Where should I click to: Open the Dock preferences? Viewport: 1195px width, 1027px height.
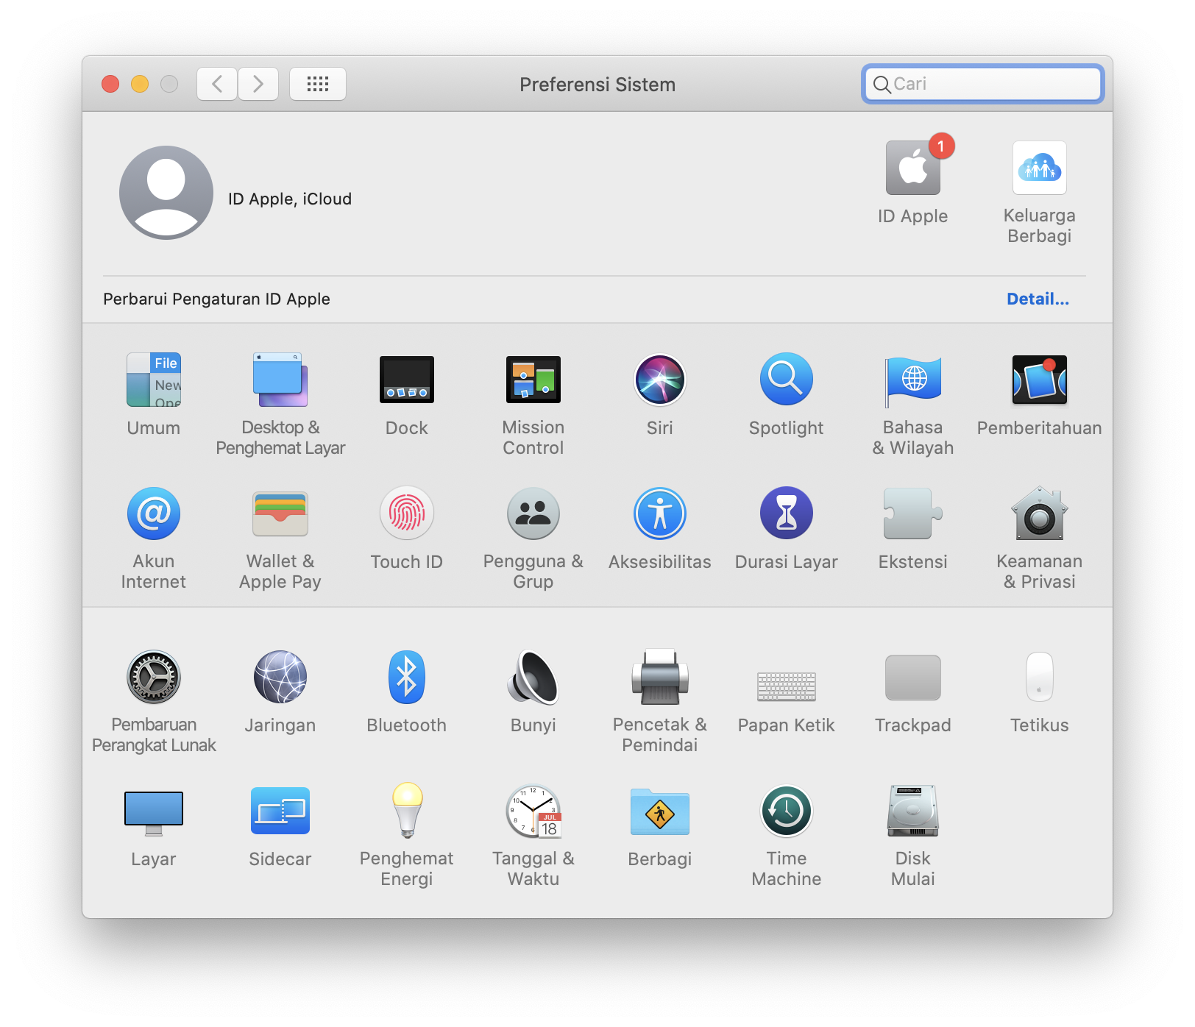[406, 380]
